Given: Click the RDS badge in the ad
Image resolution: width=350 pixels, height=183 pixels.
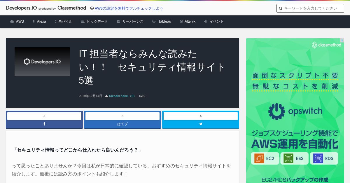Looking at the screenshot, I should [x=324, y=159].
